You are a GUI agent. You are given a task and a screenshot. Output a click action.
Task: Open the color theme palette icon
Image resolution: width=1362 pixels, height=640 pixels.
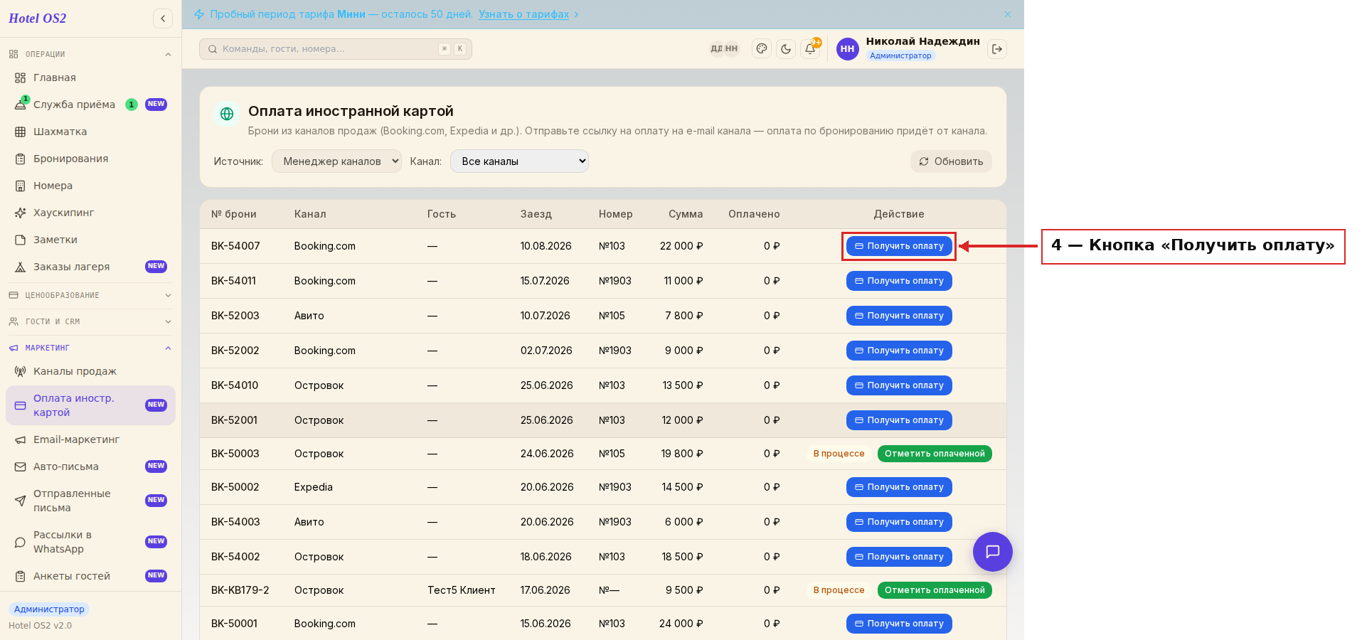762,49
